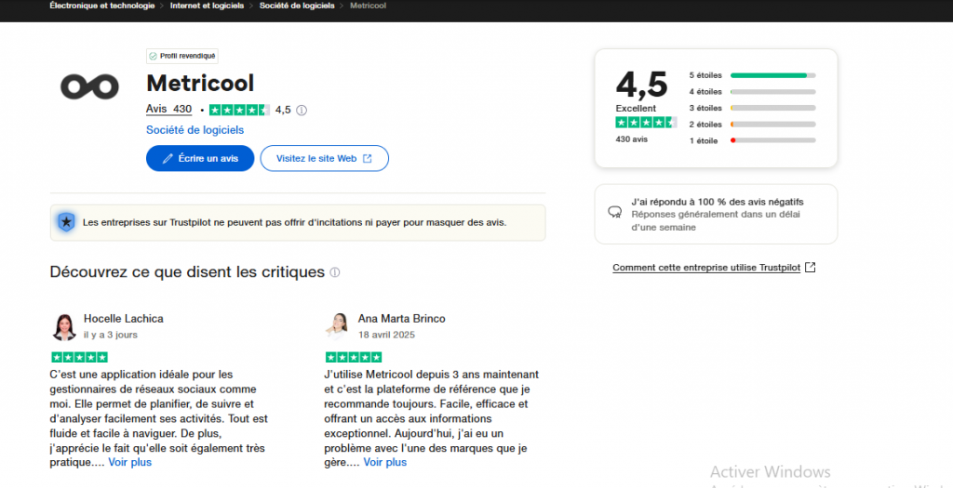Click the Profil revendiqué checkmark badge
Screen dimensions: 953x488
[182, 56]
